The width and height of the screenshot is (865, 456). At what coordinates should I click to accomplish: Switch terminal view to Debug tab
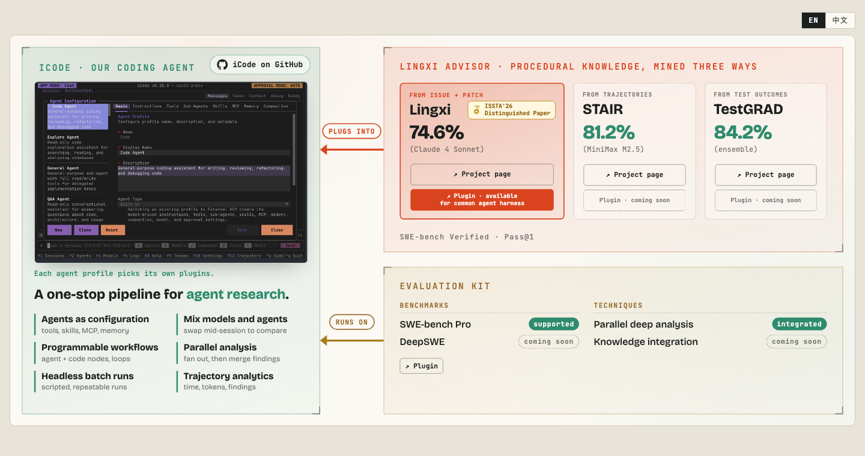point(276,96)
